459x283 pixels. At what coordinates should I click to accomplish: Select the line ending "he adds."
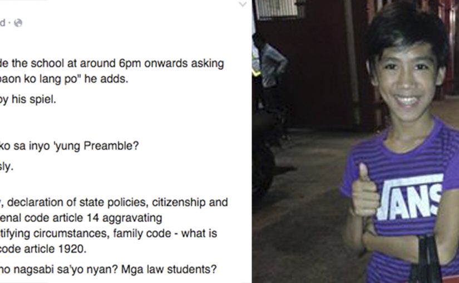[x=64, y=79]
